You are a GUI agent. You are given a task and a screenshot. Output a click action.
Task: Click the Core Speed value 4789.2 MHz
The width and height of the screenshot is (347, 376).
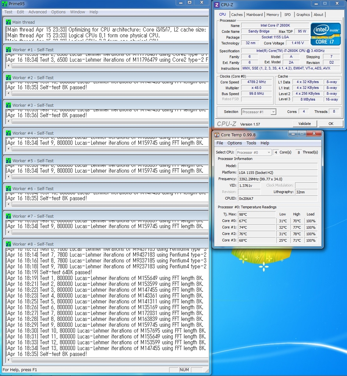click(x=257, y=82)
